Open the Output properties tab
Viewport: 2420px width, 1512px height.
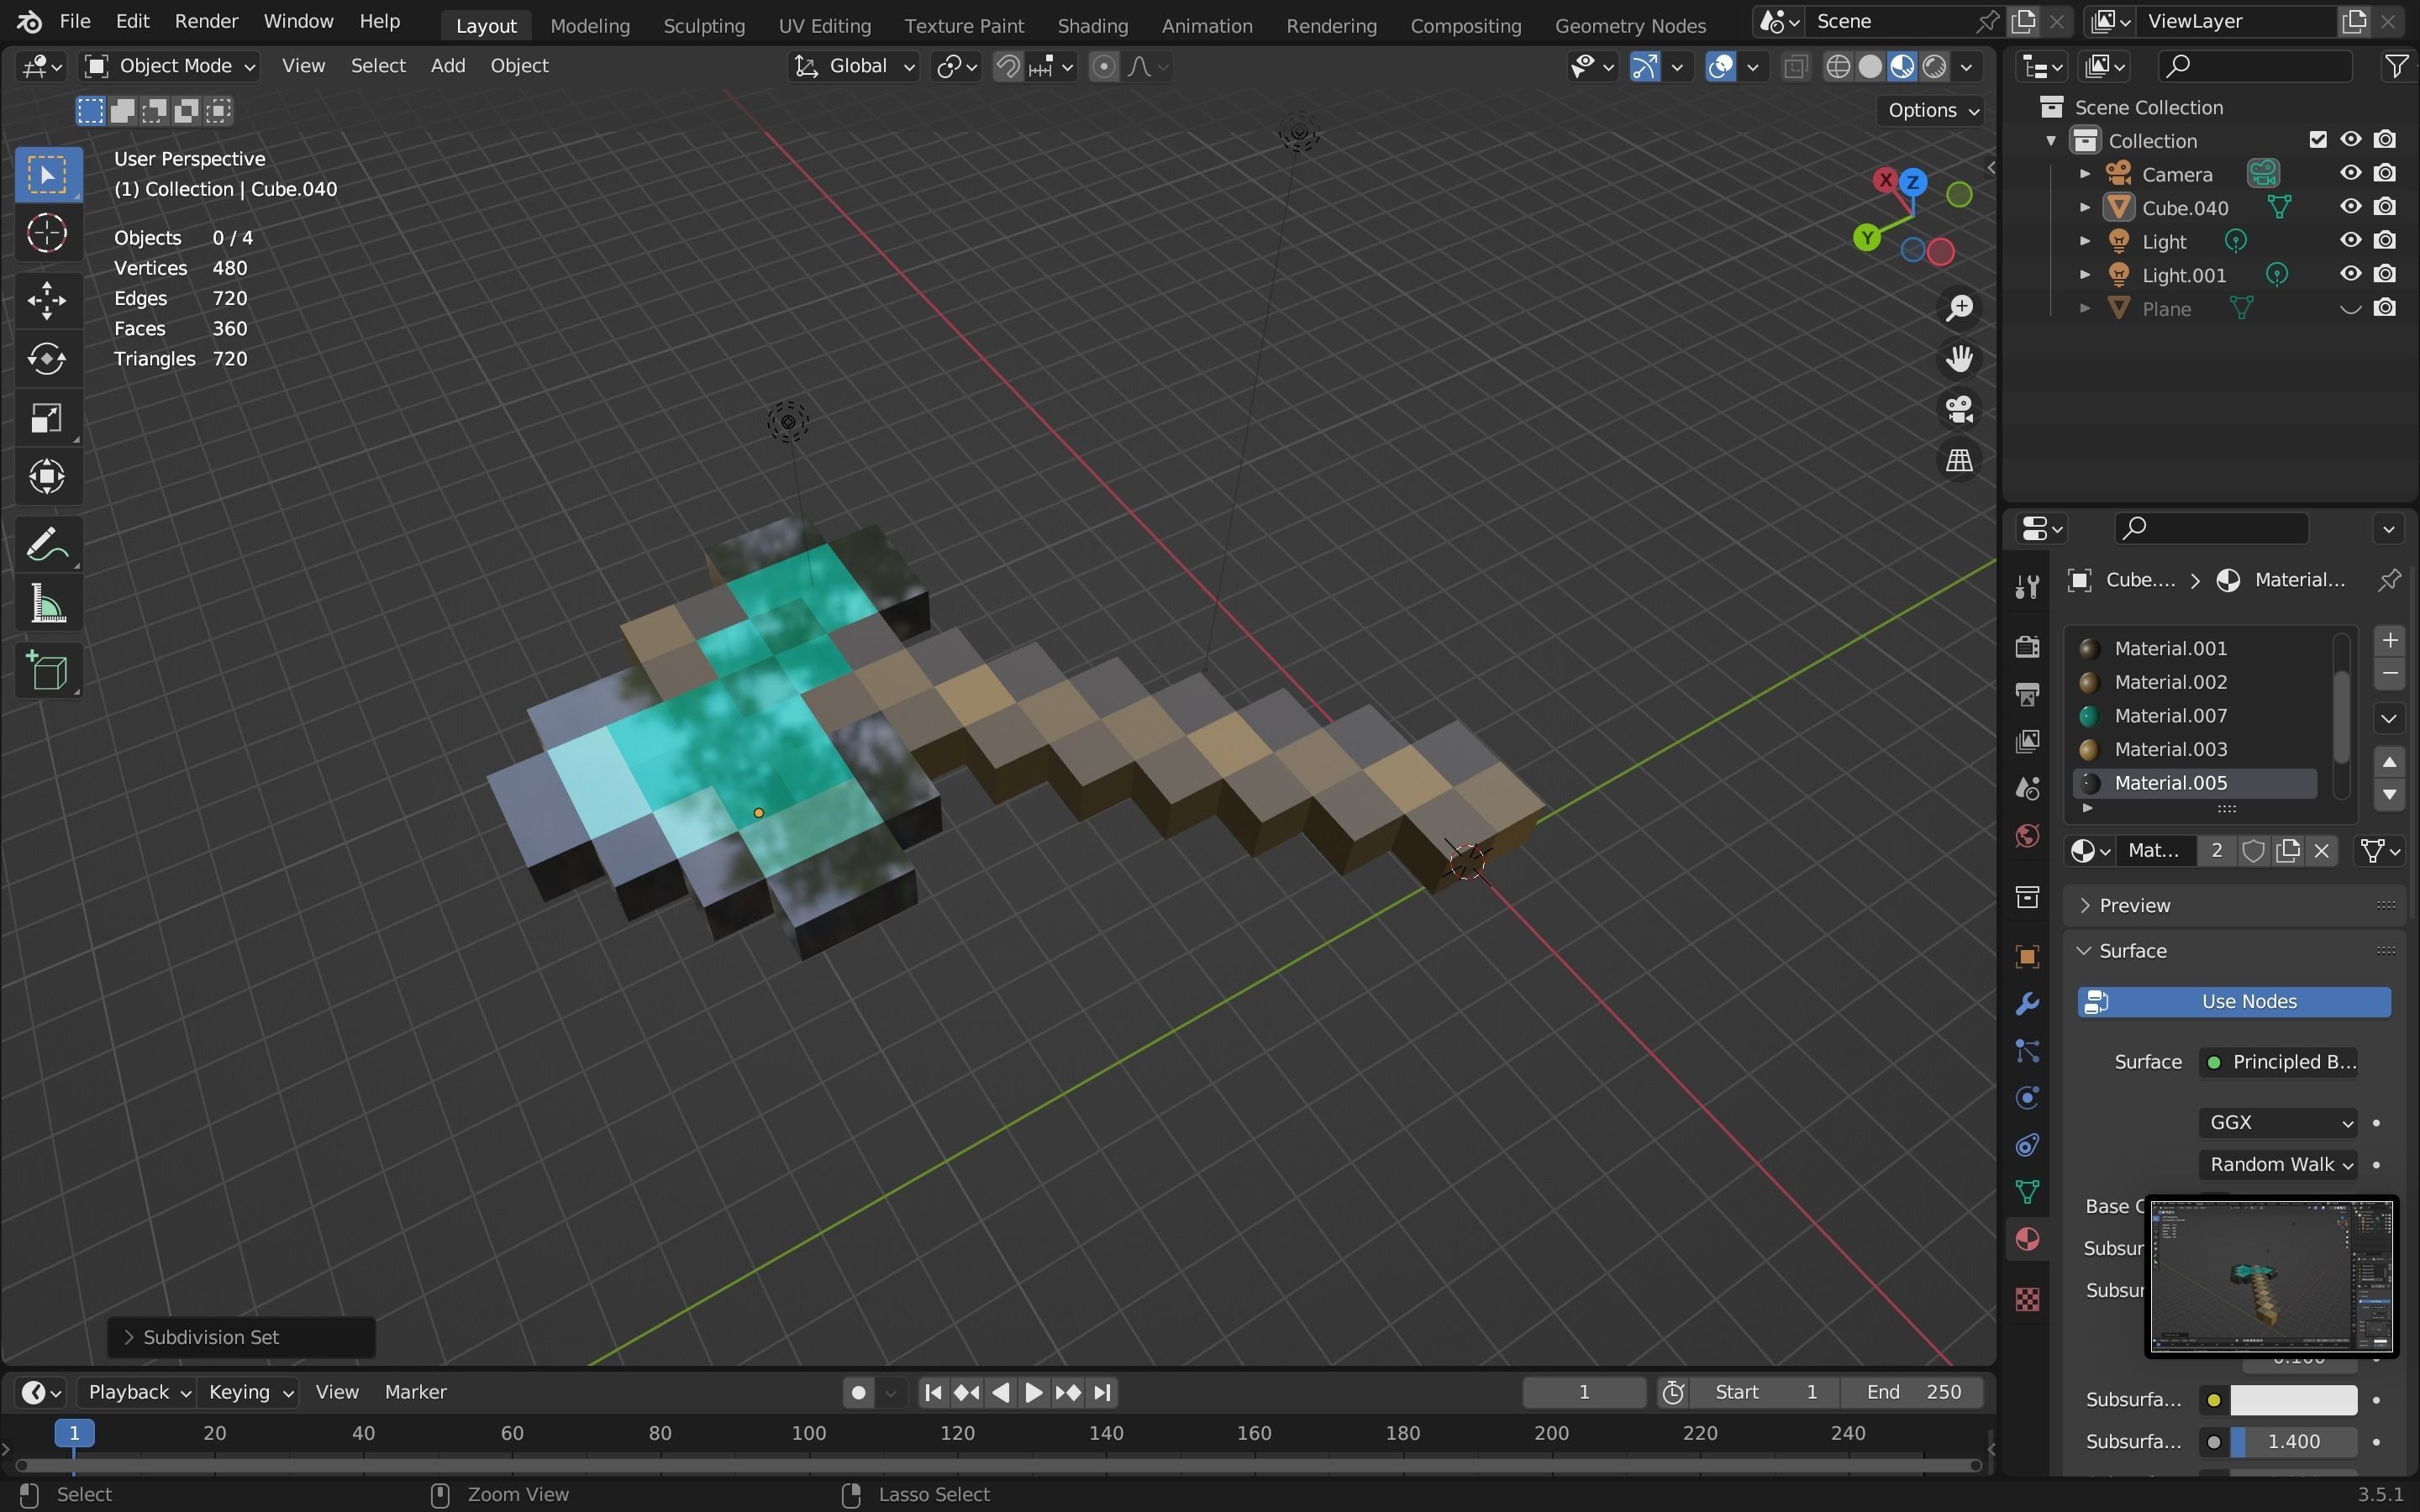point(2027,694)
